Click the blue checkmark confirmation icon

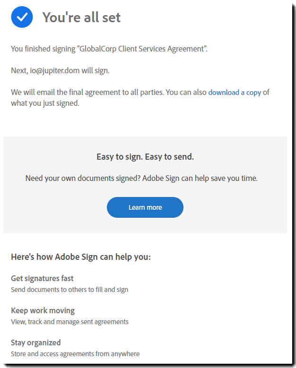click(22, 17)
